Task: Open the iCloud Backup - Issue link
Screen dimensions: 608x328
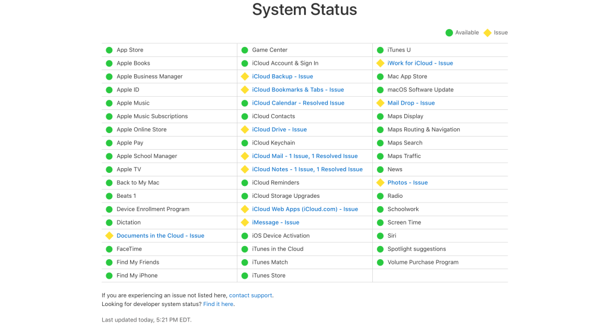Action: tap(282, 77)
